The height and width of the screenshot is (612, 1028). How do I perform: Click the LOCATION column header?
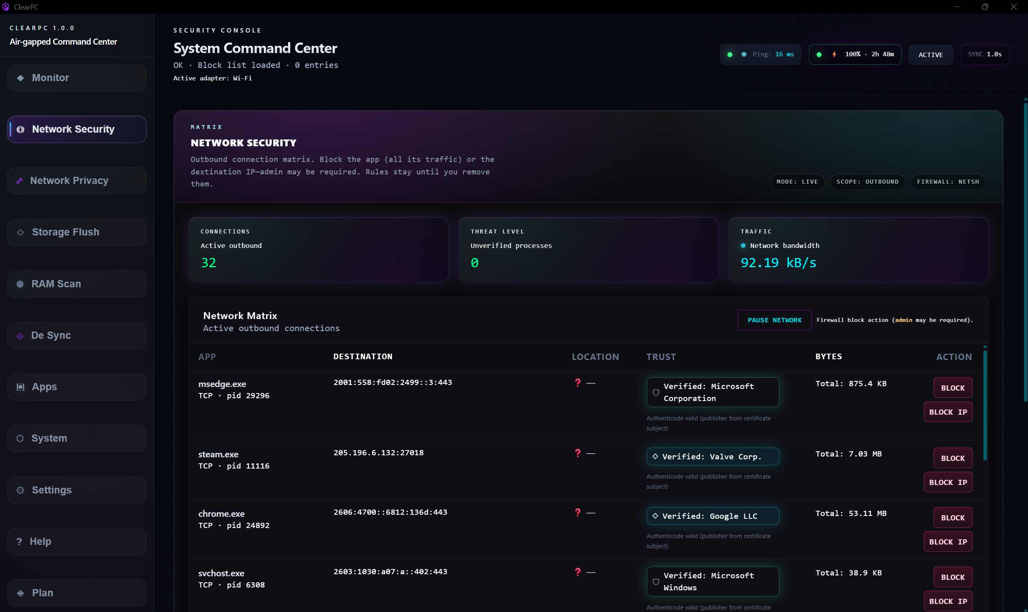coord(595,357)
